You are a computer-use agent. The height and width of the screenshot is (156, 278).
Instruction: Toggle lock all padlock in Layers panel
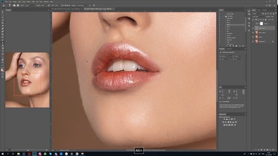pyautogui.click(x=265, y=19)
